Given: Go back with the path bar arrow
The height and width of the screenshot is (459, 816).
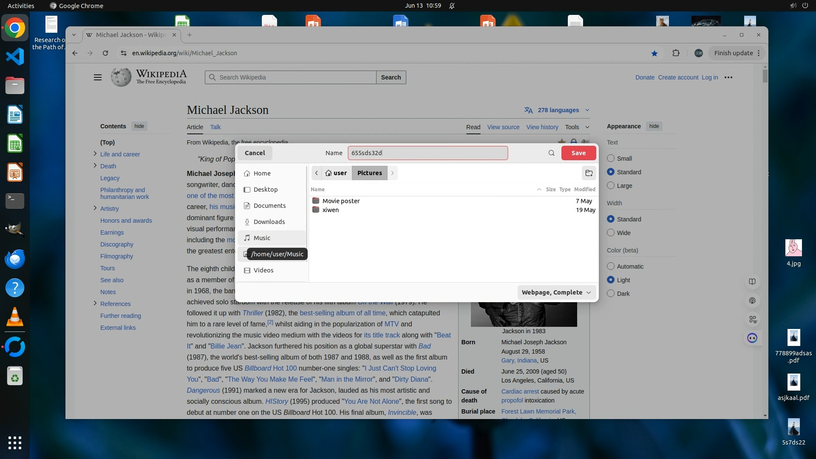Looking at the screenshot, I should (317, 173).
